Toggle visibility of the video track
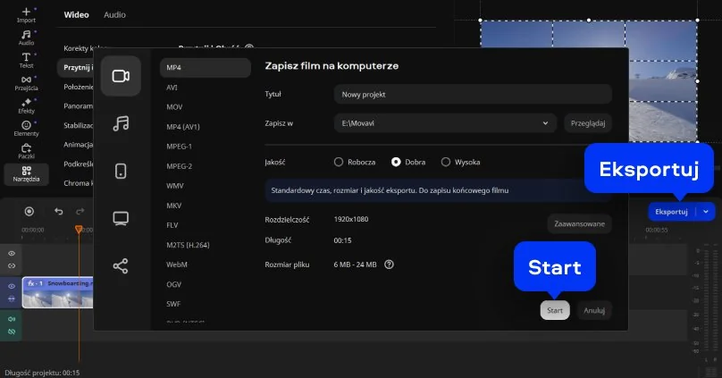The width and height of the screenshot is (722, 378). [x=12, y=286]
